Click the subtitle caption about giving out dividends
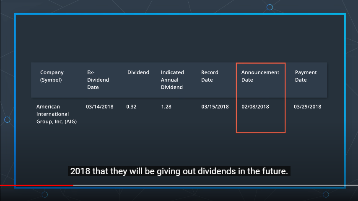 (179, 171)
